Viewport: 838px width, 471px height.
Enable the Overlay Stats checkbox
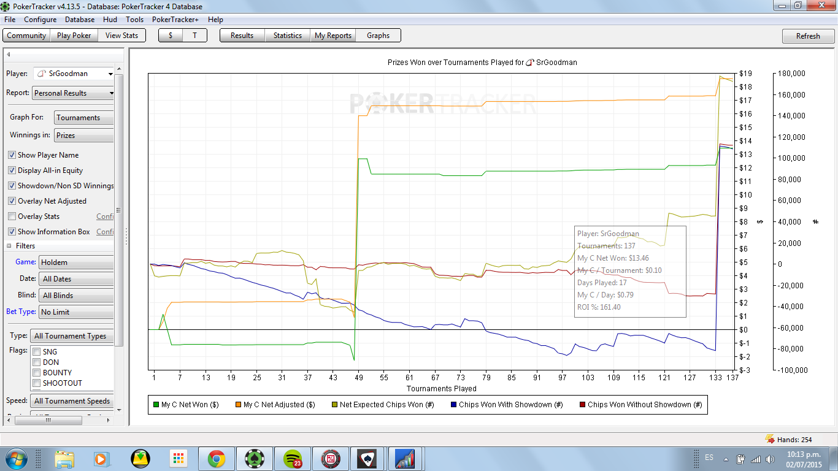[12, 216]
